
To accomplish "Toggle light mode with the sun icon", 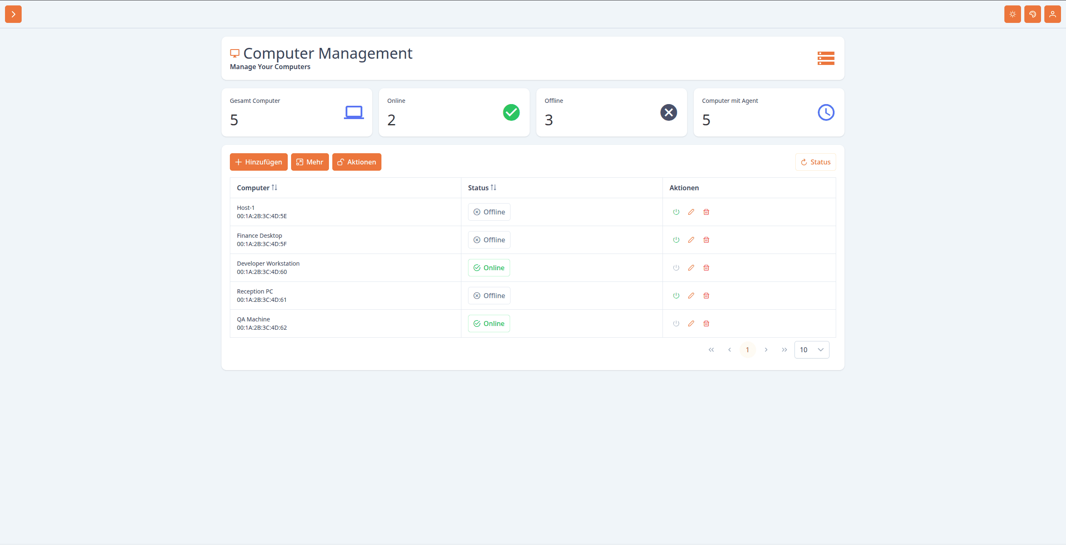I will 1013,14.
